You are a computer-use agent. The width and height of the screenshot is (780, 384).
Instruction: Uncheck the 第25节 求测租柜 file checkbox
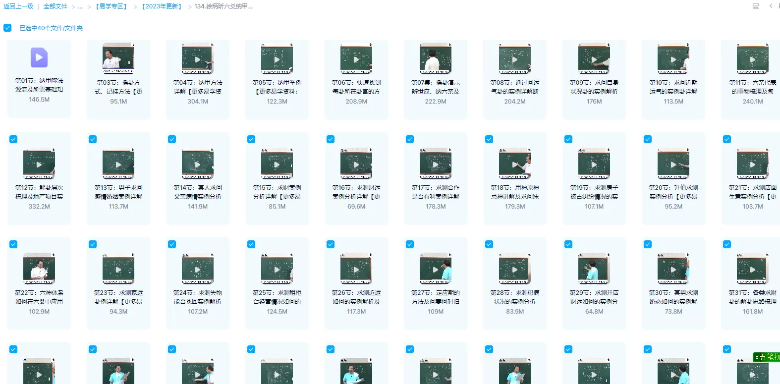pos(251,244)
